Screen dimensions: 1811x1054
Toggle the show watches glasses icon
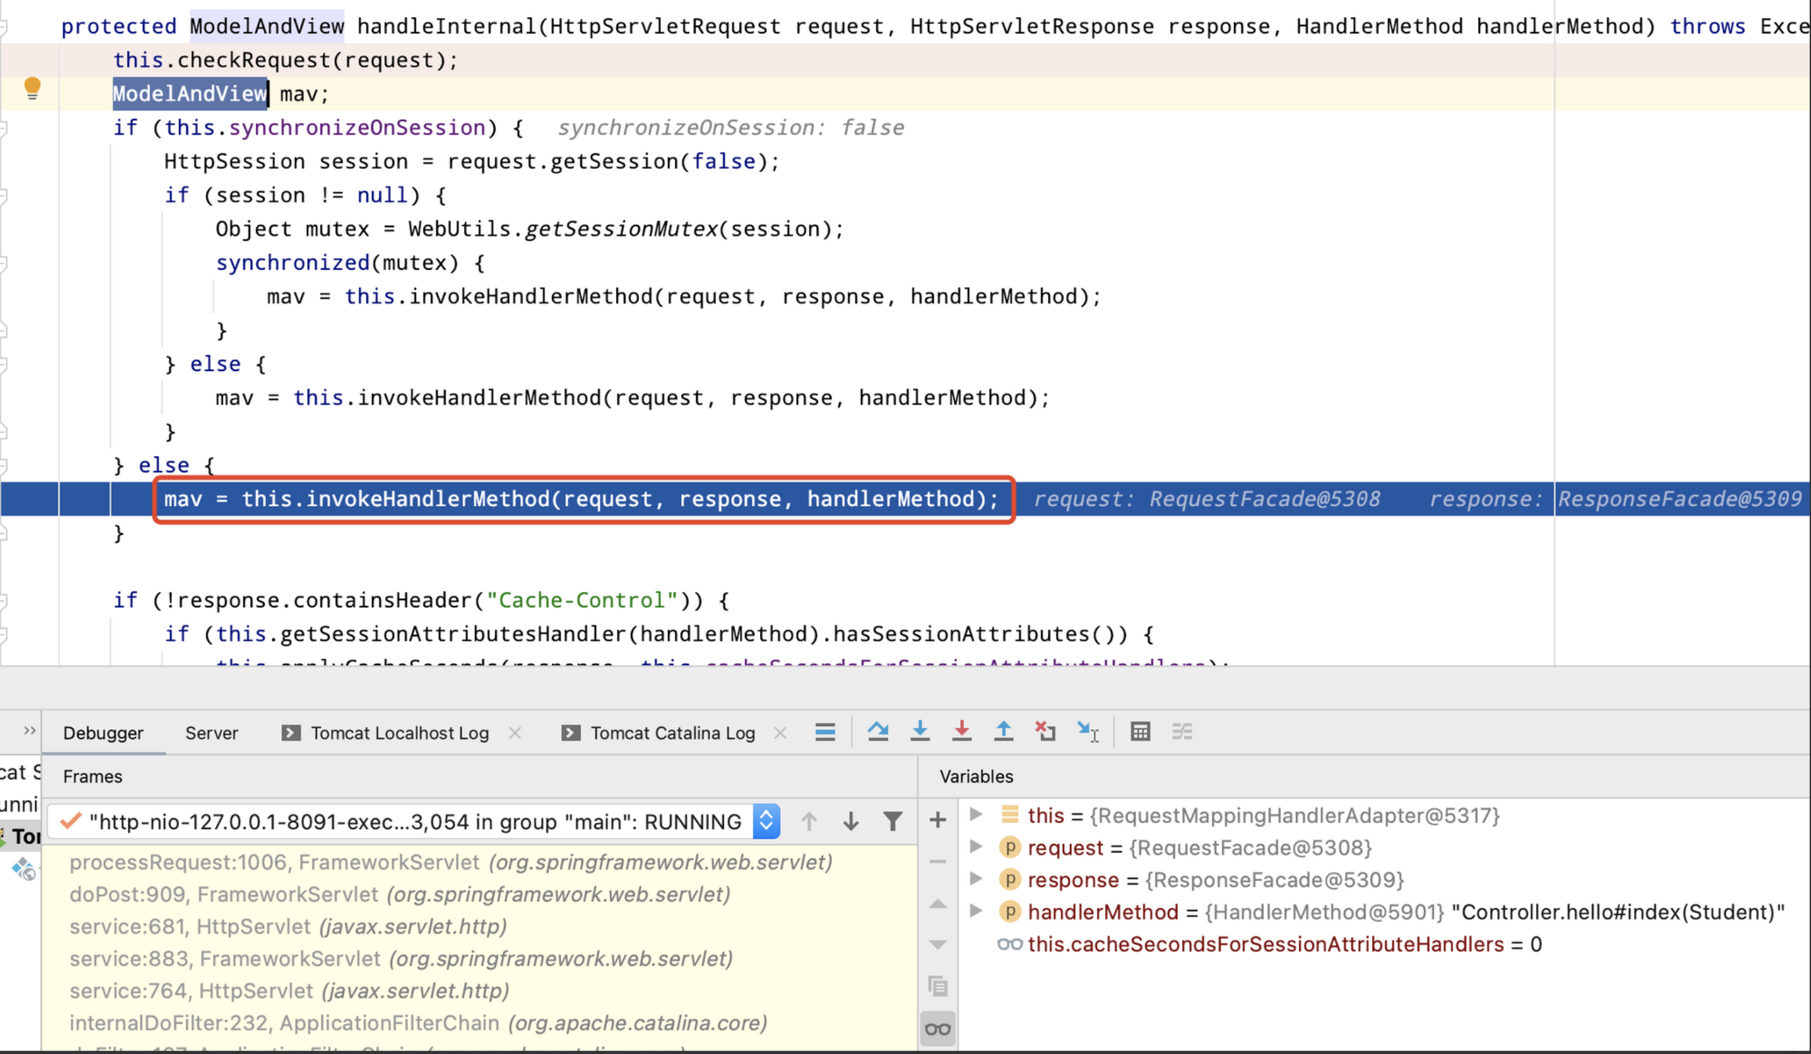pyautogui.click(x=938, y=1029)
